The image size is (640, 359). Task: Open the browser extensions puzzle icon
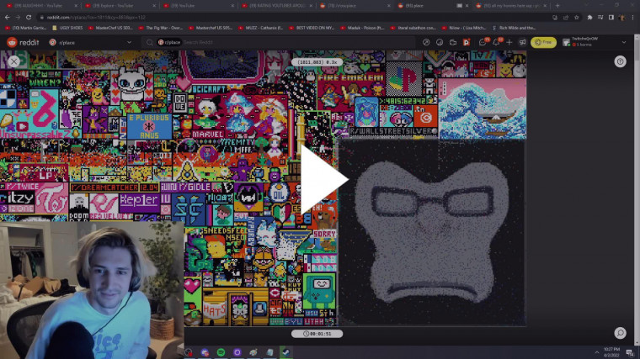click(x=589, y=18)
